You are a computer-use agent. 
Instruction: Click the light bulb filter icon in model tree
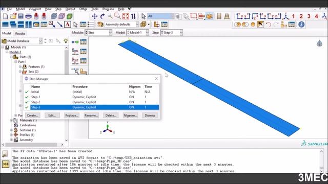(66, 41)
